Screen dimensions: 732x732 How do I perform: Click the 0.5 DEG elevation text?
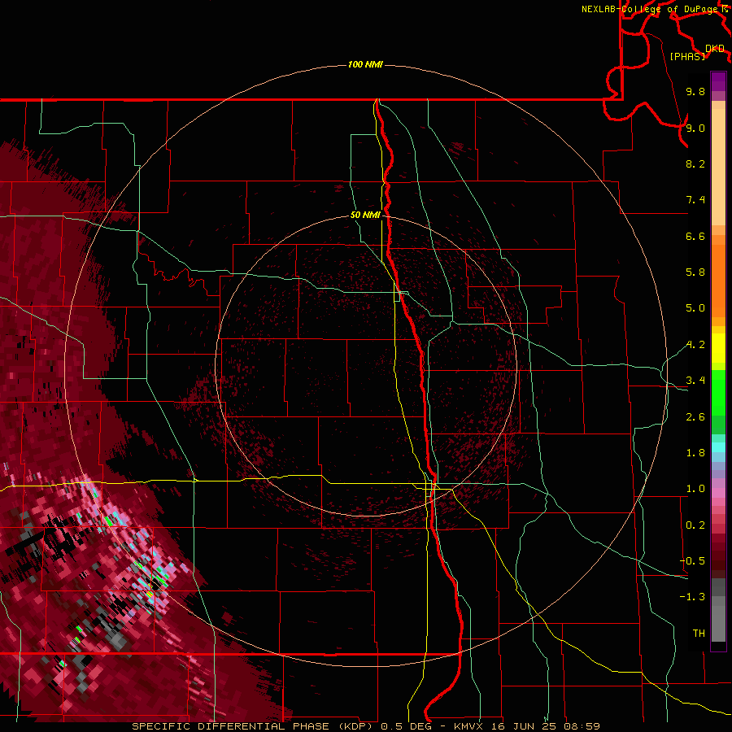(x=407, y=726)
